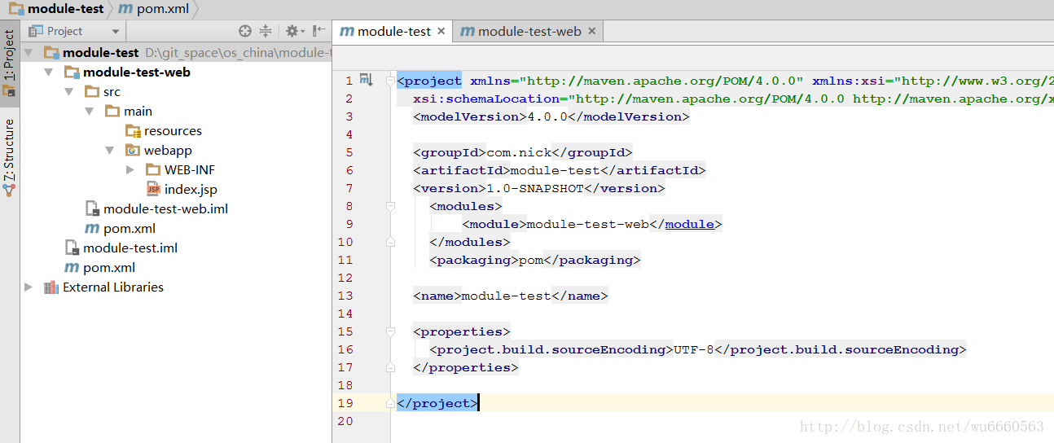1054x443 pixels.
Task: Click com.nick groupId value text
Action: coord(519,152)
